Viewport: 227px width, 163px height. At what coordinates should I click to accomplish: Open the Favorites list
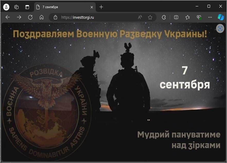point(187,17)
